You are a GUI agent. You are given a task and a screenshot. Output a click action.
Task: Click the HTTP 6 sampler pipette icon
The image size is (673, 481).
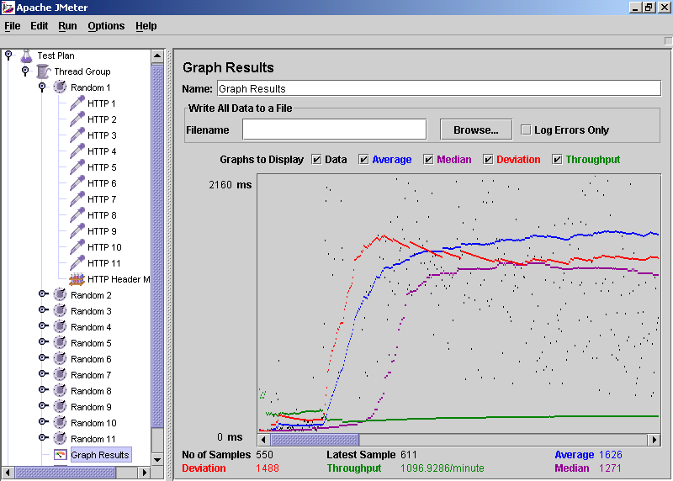pyautogui.click(x=77, y=183)
